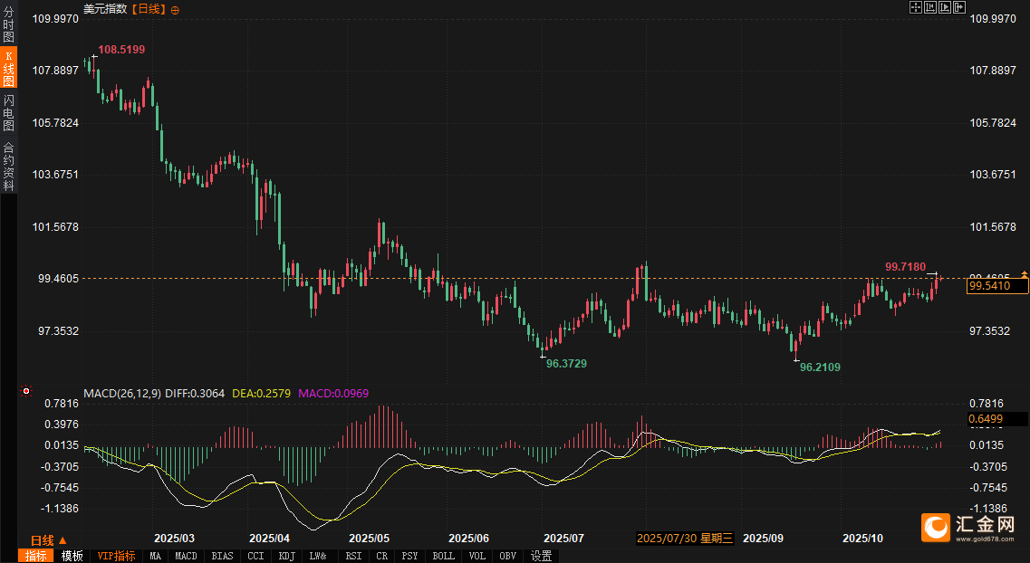Turn on the RSI indicator
The width and height of the screenshot is (1030, 563).
click(x=353, y=556)
